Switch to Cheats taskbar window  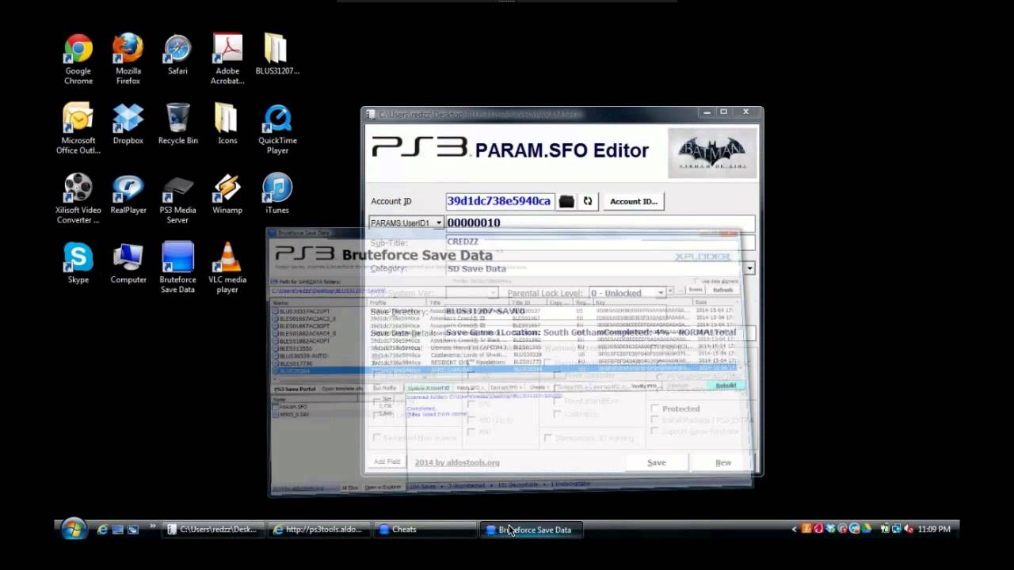click(425, 530)
